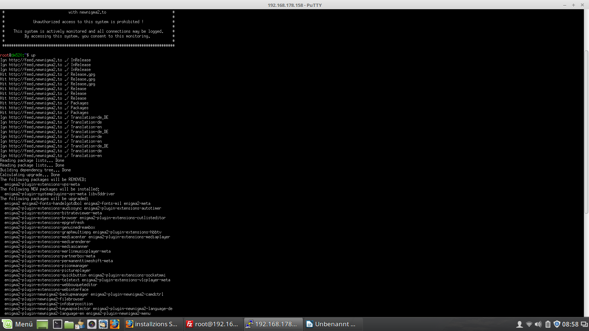Viewport: 589px width, 331px height.
Task: Click the PuTTY terminal vertical scrollbar
Action: (x=586, y=132)
